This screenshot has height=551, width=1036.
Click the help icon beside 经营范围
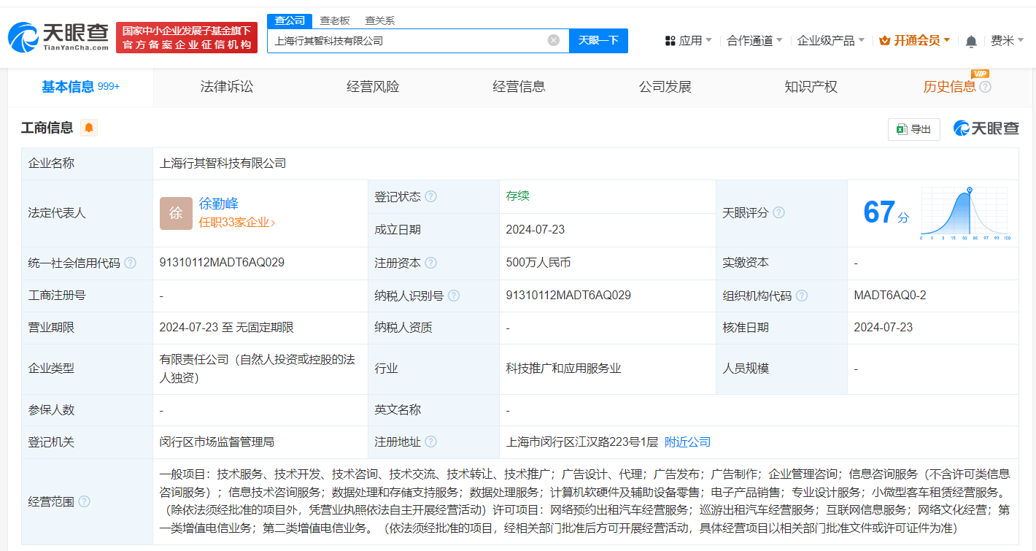85,502
